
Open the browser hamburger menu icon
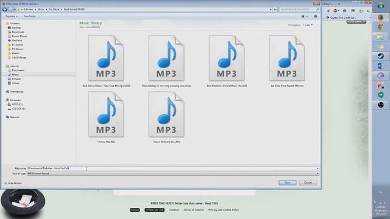click(353, 11)
